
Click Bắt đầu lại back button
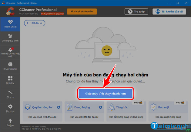click(x=35, y=23)
